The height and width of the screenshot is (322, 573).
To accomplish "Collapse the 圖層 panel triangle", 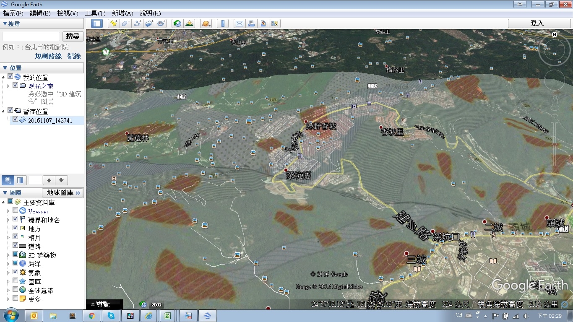I will click(5, 193).
